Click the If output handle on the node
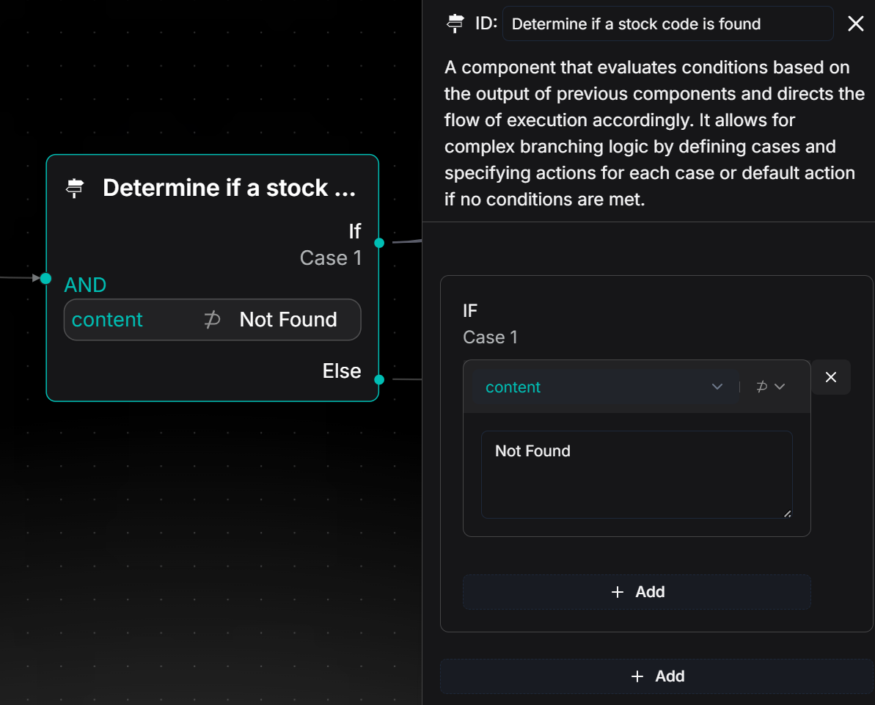 [379, 243]
